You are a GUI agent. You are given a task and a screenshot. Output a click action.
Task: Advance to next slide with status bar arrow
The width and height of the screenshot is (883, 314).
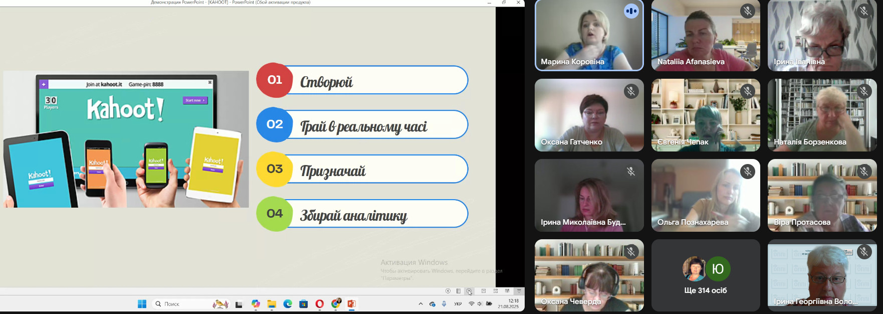[x=469, y=291]
